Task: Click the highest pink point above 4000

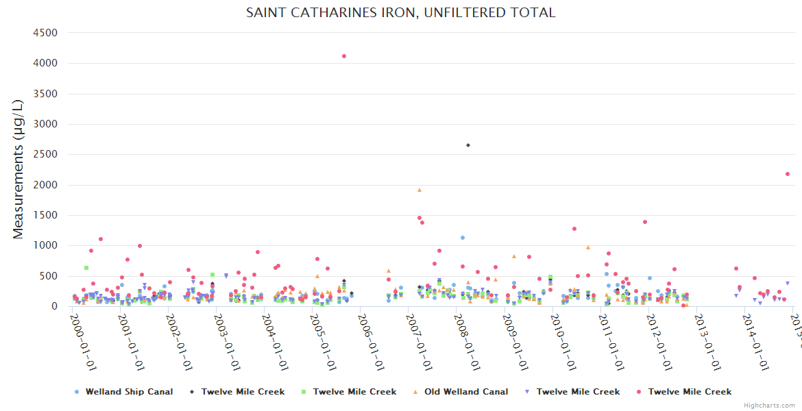Action: click(x=344, y=56)
